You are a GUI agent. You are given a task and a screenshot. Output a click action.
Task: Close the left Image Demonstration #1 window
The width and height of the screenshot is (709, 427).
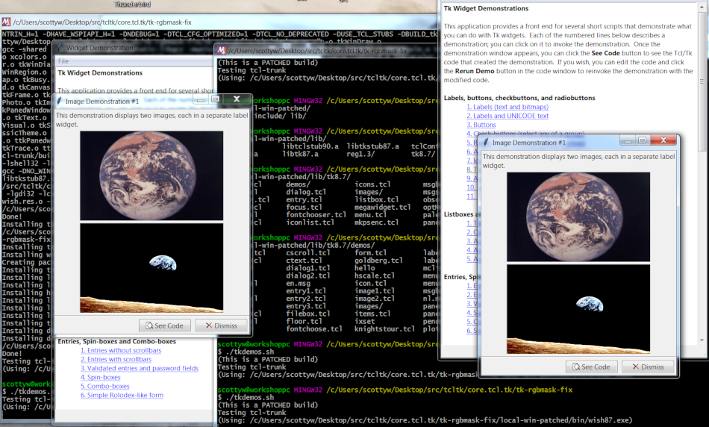pyautogui.click(x=237, y=99)
